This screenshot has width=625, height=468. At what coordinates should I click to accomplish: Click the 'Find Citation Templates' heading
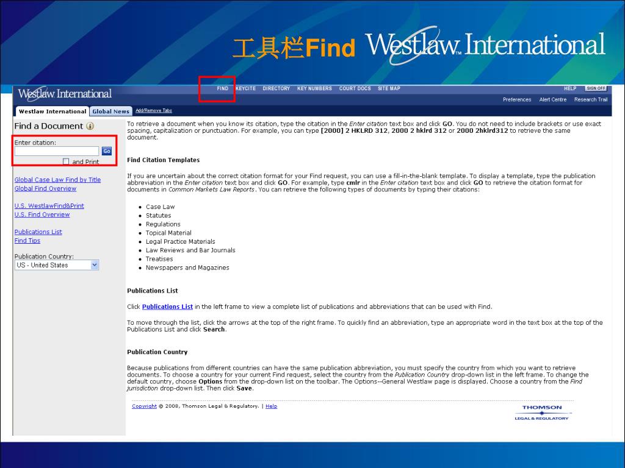(x=164, y=160)
